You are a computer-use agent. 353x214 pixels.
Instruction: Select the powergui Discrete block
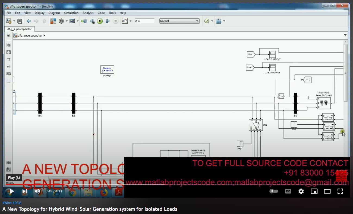[x=107, y=70]
